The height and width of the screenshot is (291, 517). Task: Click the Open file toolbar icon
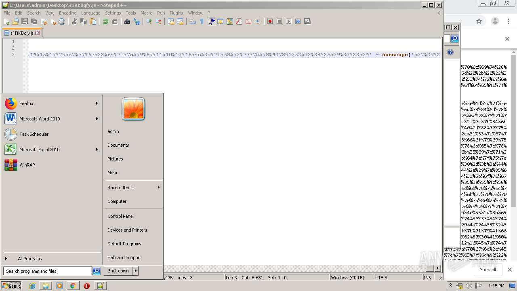(x=15, y=21)
